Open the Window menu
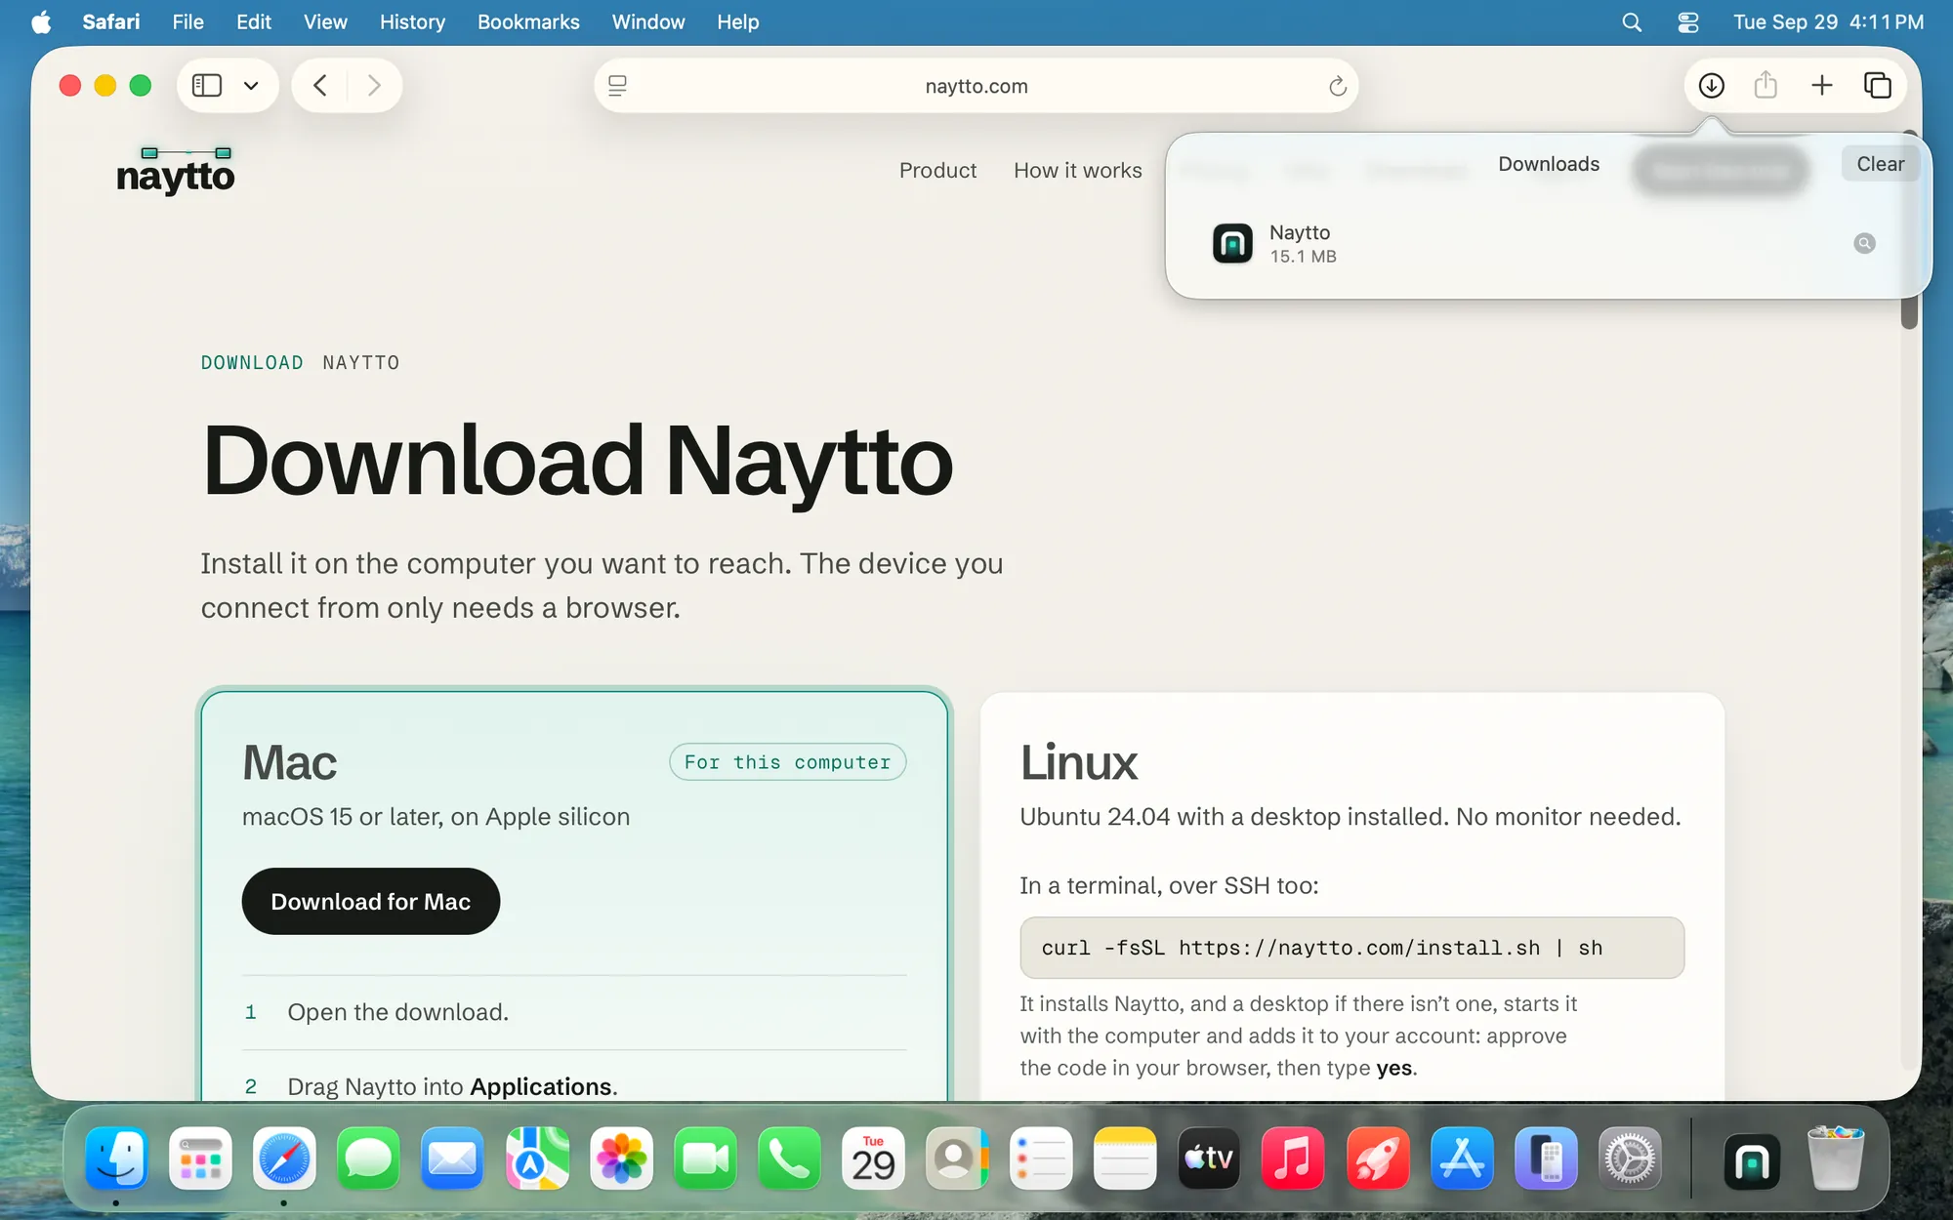Screen dimensions: 1953x1220 tap(648, 21)
